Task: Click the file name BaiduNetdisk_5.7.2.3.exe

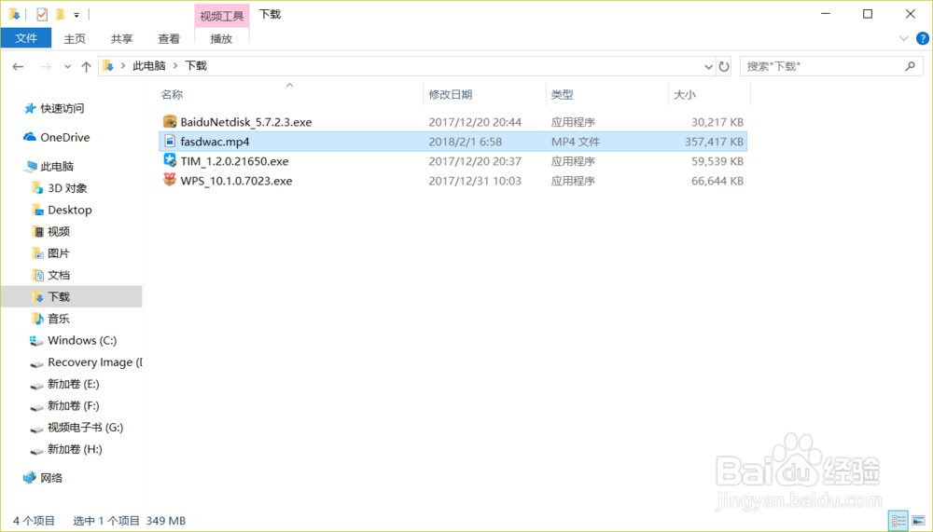Action: pos(245,122)
